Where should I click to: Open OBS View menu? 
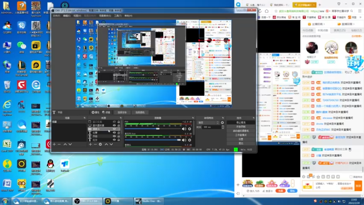[x=77, y=16]
